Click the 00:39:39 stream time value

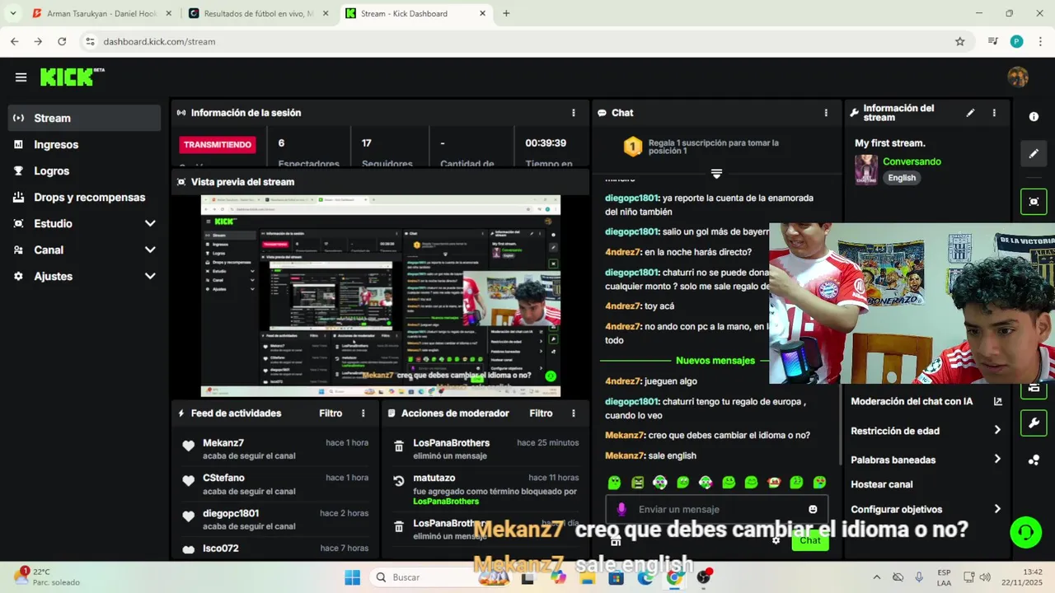[x=546, y=143]
